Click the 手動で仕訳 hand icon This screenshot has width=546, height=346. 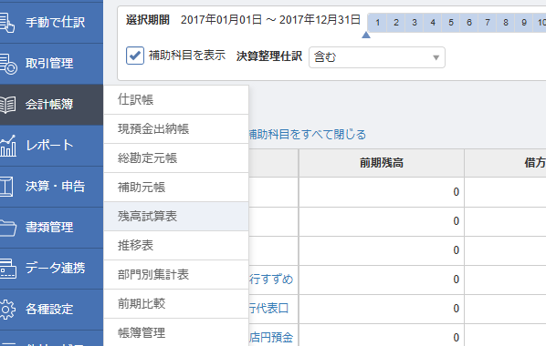pos(7,23)
